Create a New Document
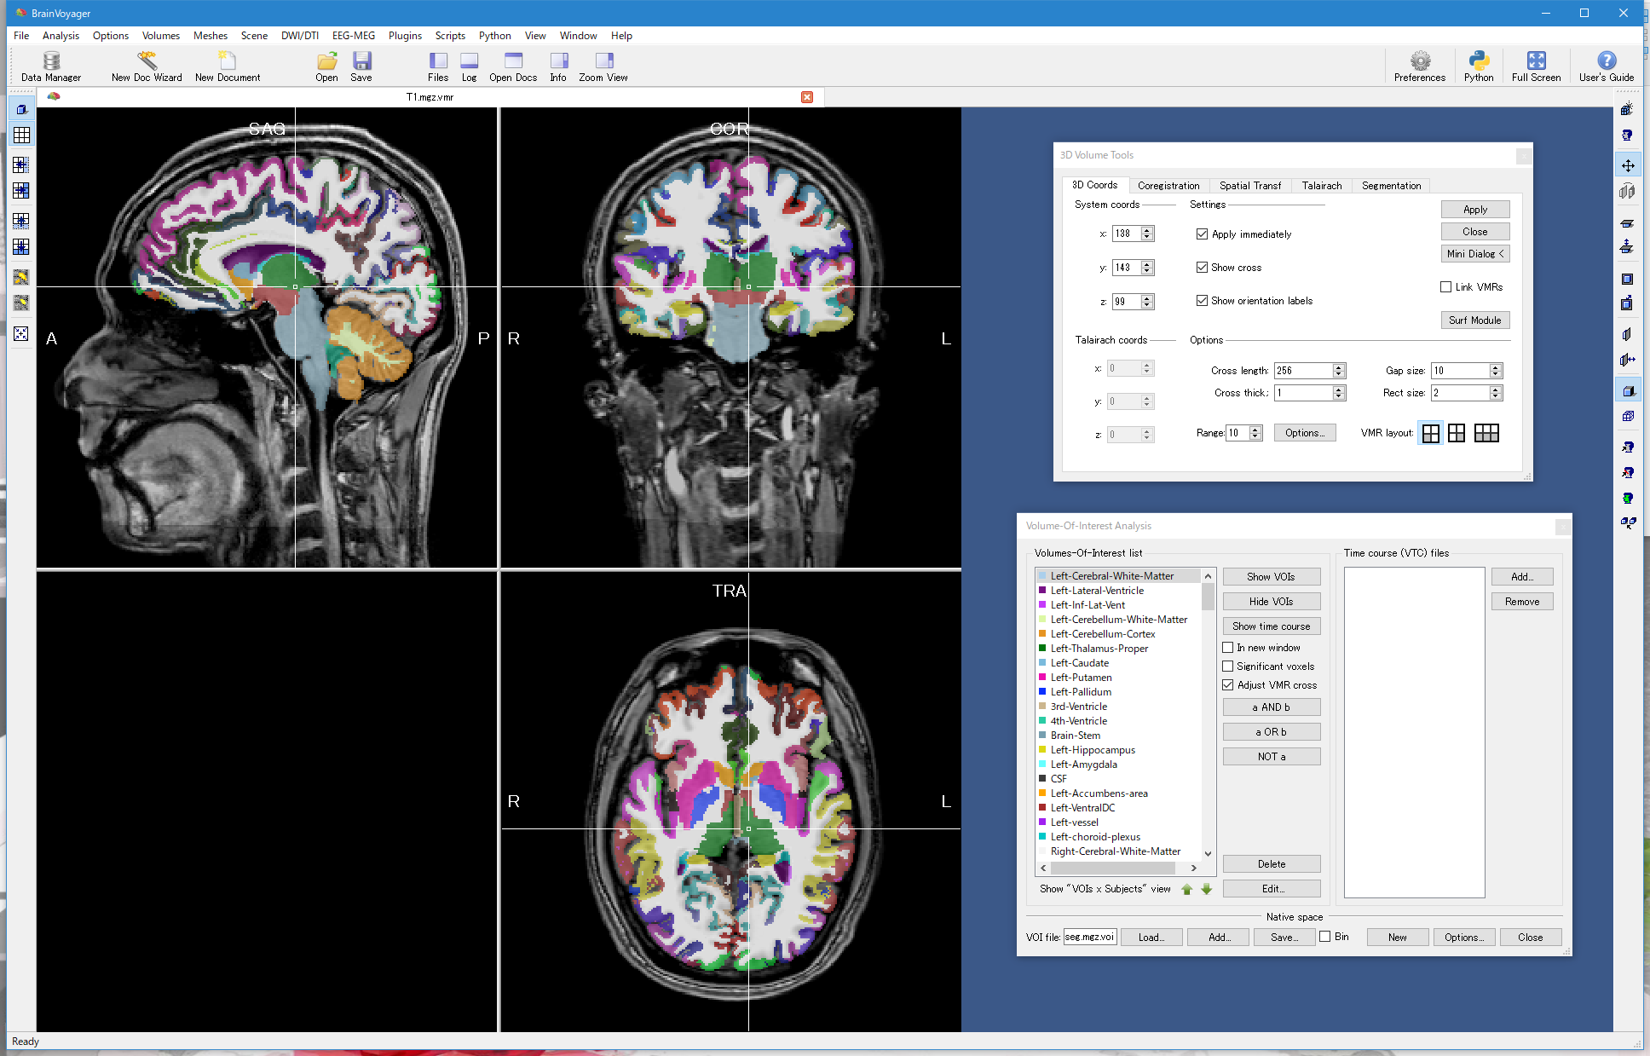The height and width of the screenshot is (1056, 1650). 228,66
